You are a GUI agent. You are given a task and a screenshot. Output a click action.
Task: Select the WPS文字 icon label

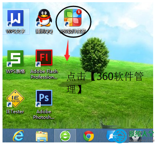[x=15, y=31]
